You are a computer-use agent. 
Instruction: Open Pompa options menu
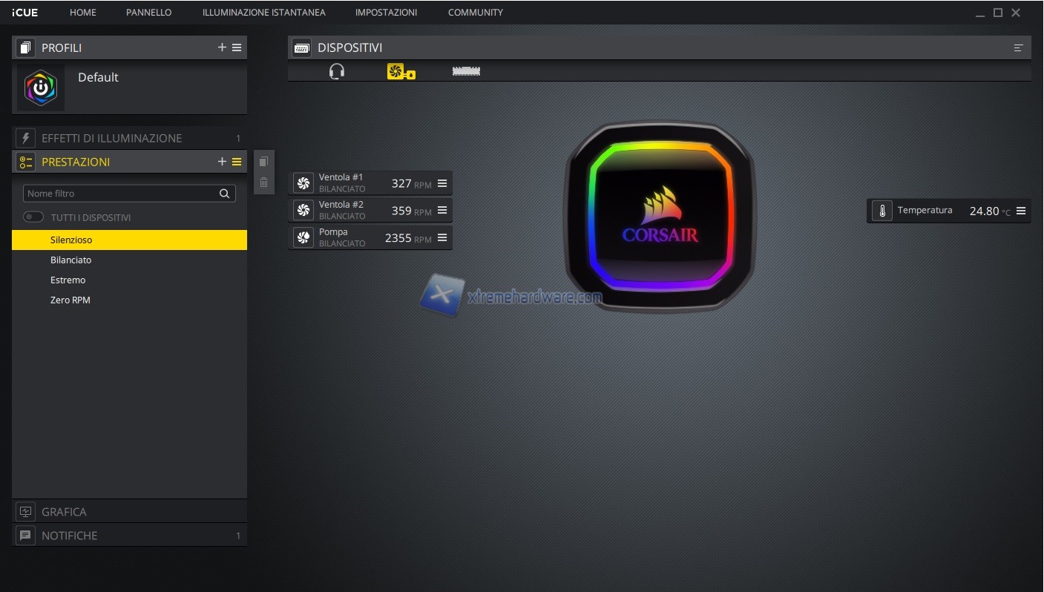pyautogui.click(x=442, y=237)
